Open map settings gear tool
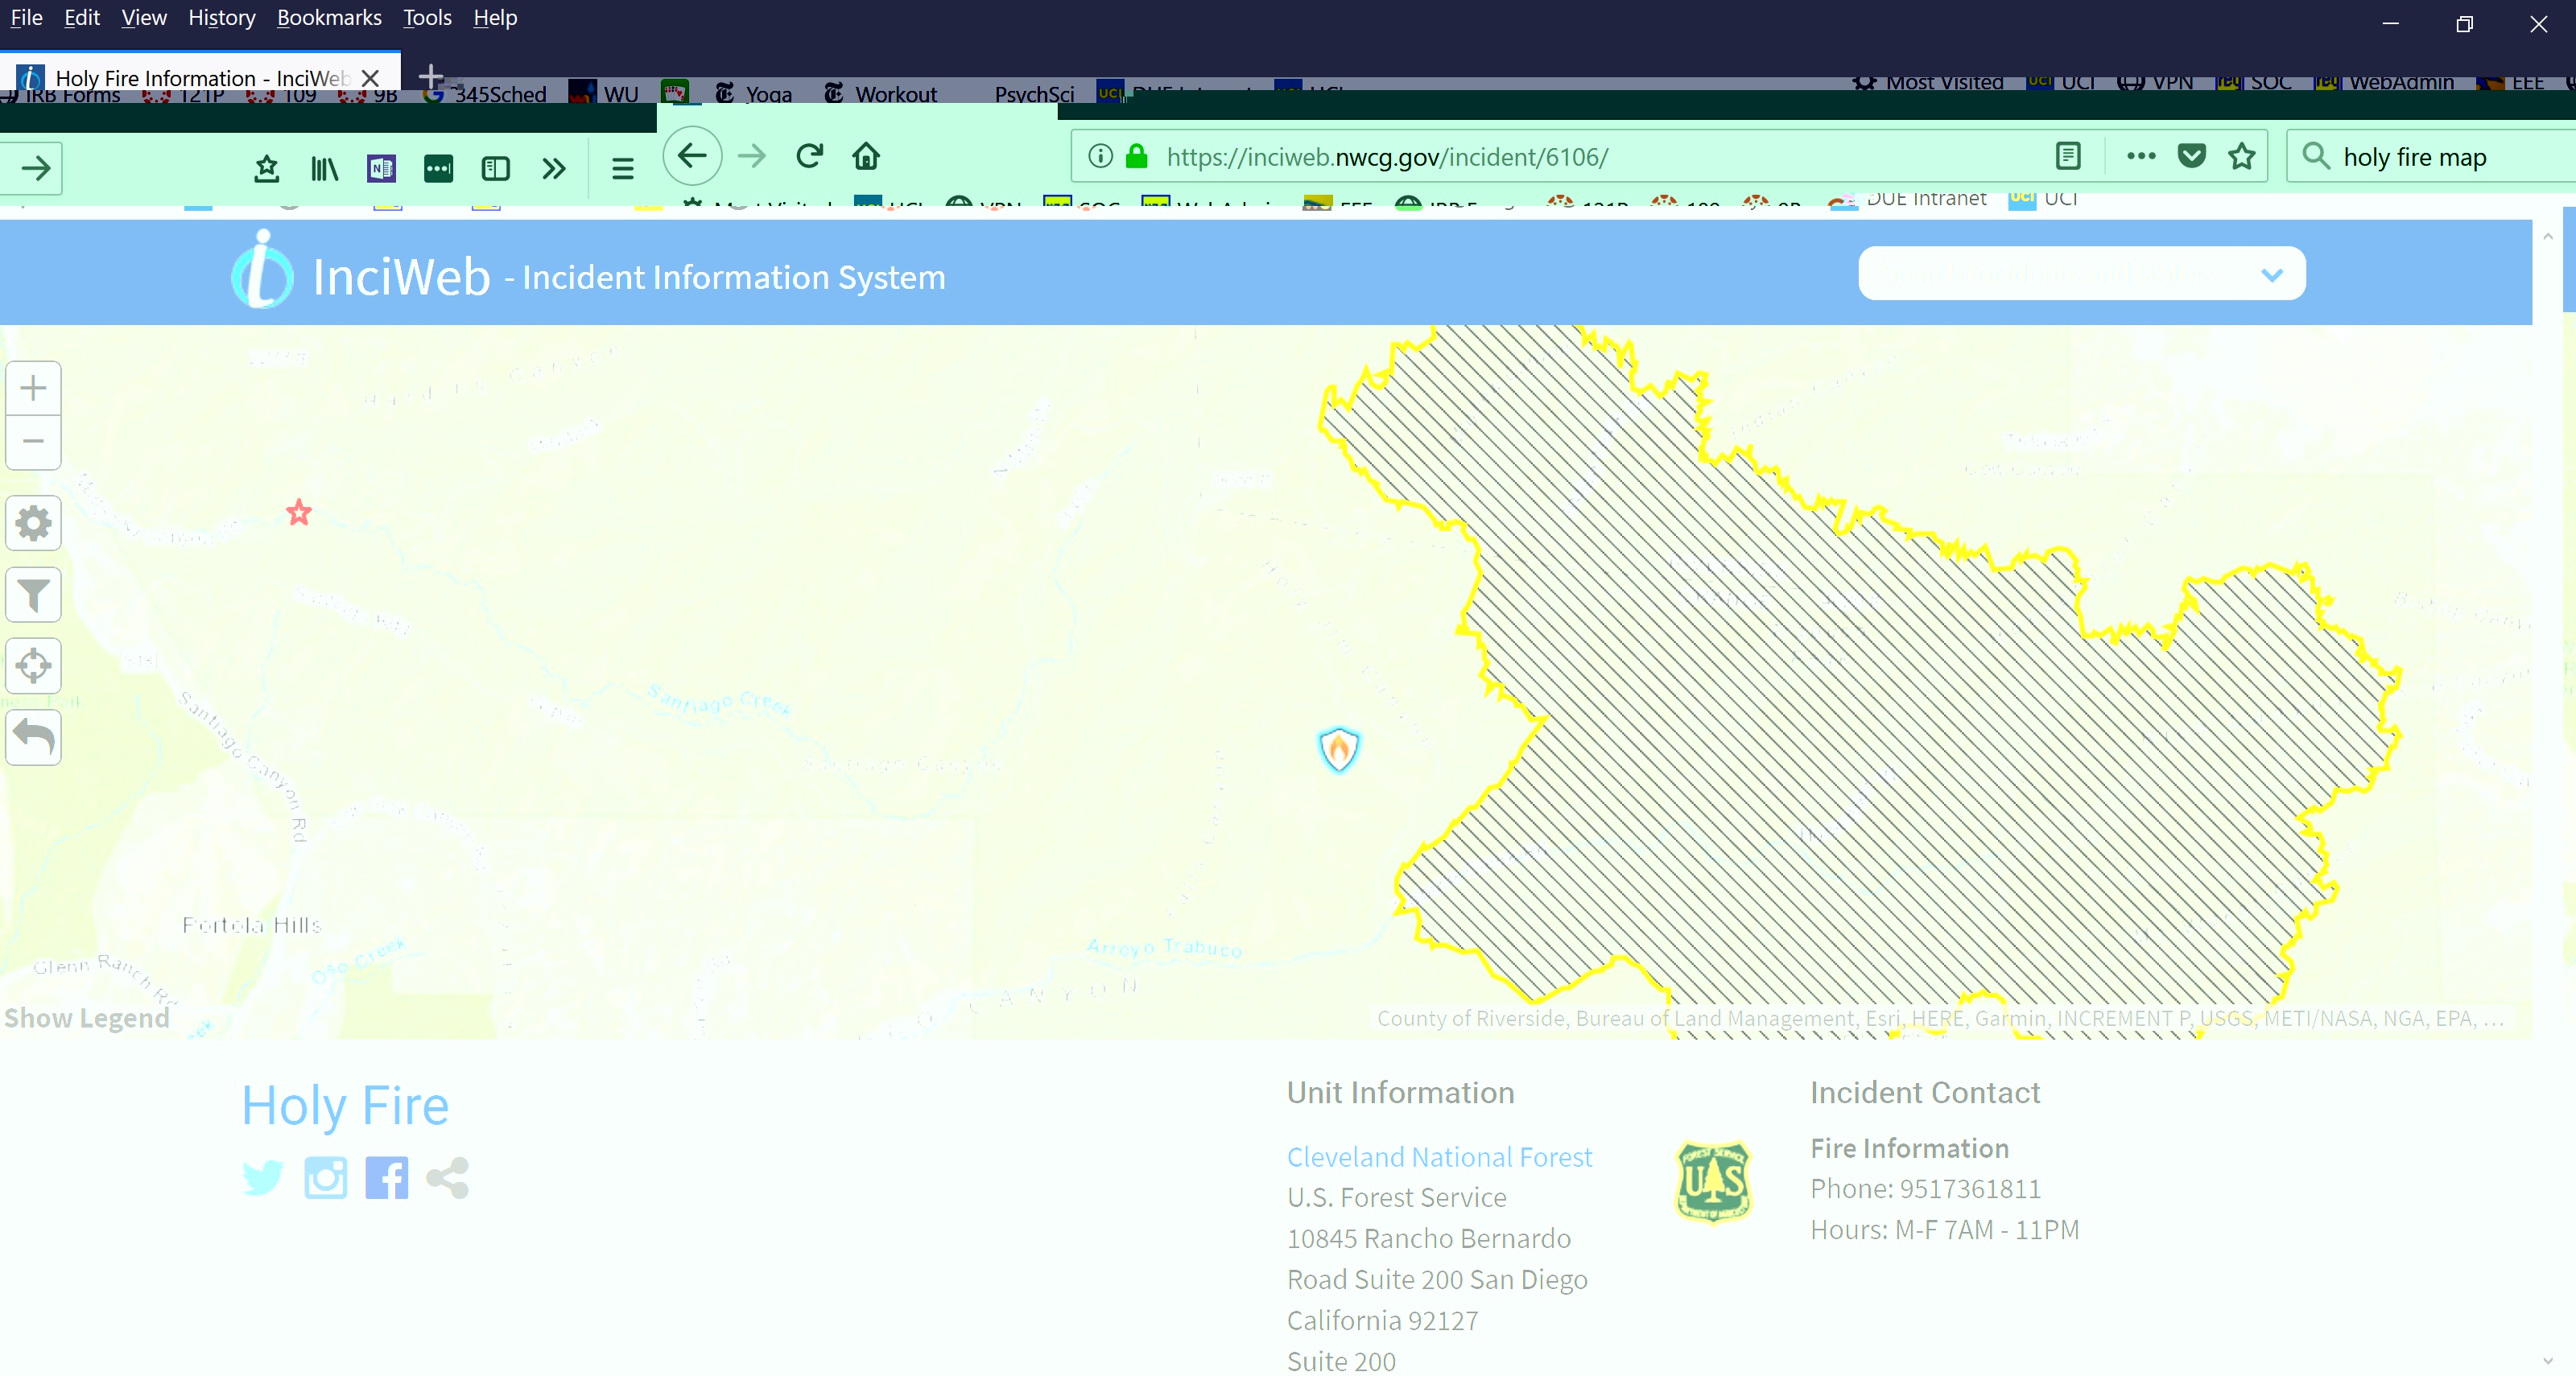2576x1376 pixels. (x=33, y=522)
